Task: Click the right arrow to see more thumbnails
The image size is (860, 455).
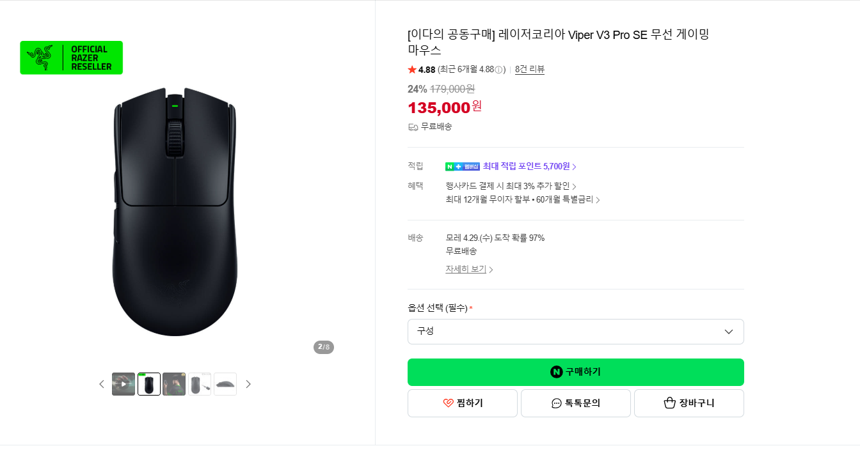Action: pos(248,383)
